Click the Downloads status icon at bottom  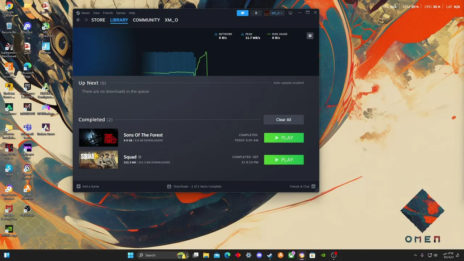click(x=169, y=186)
